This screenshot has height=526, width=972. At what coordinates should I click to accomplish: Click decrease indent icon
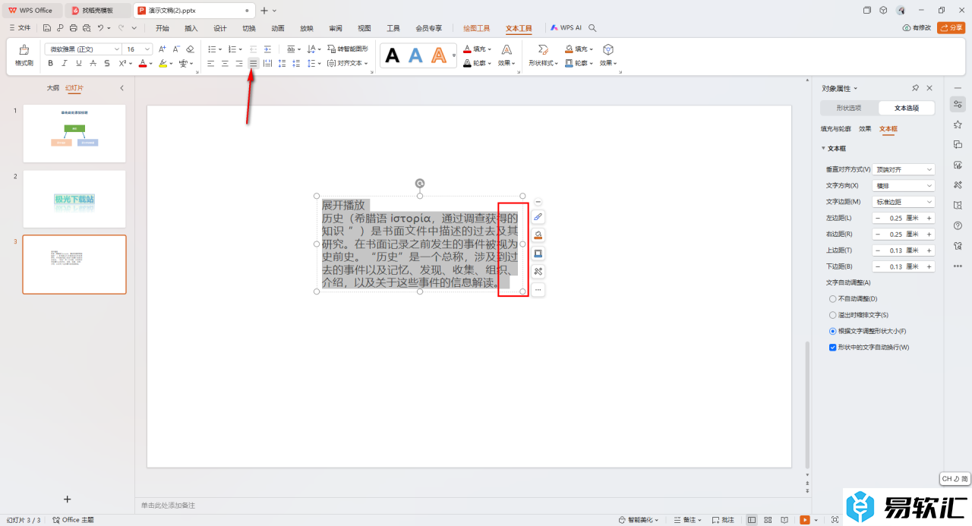click(x=254, y=49)
